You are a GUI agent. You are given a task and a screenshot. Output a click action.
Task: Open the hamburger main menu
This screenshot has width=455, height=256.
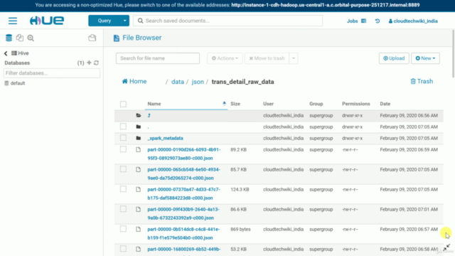(13, 21)
